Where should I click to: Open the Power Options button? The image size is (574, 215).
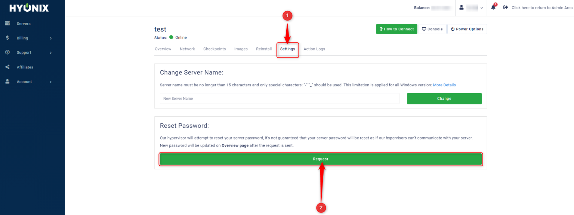(467, 29)
